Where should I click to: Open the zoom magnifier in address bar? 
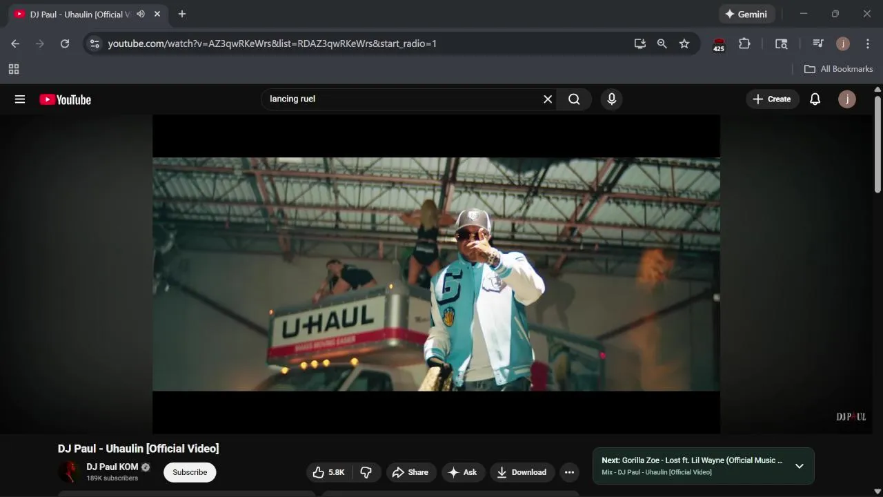pyautogui.click(x=662, y=43)
